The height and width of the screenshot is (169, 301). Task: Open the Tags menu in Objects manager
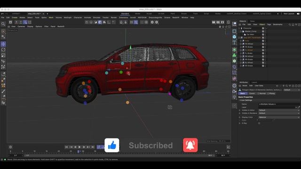point(269,24)
